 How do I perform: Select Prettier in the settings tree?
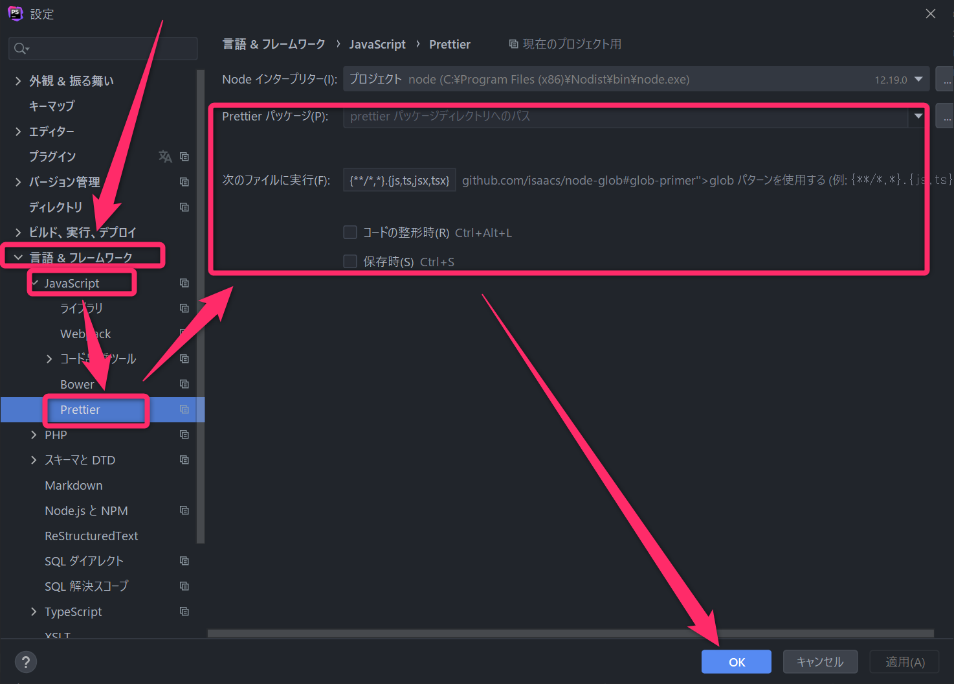coord(80,409)
